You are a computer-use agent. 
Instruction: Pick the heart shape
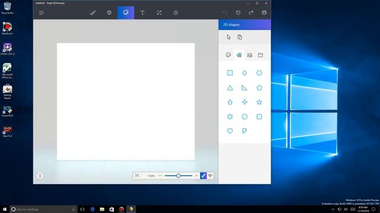[230, 131]
